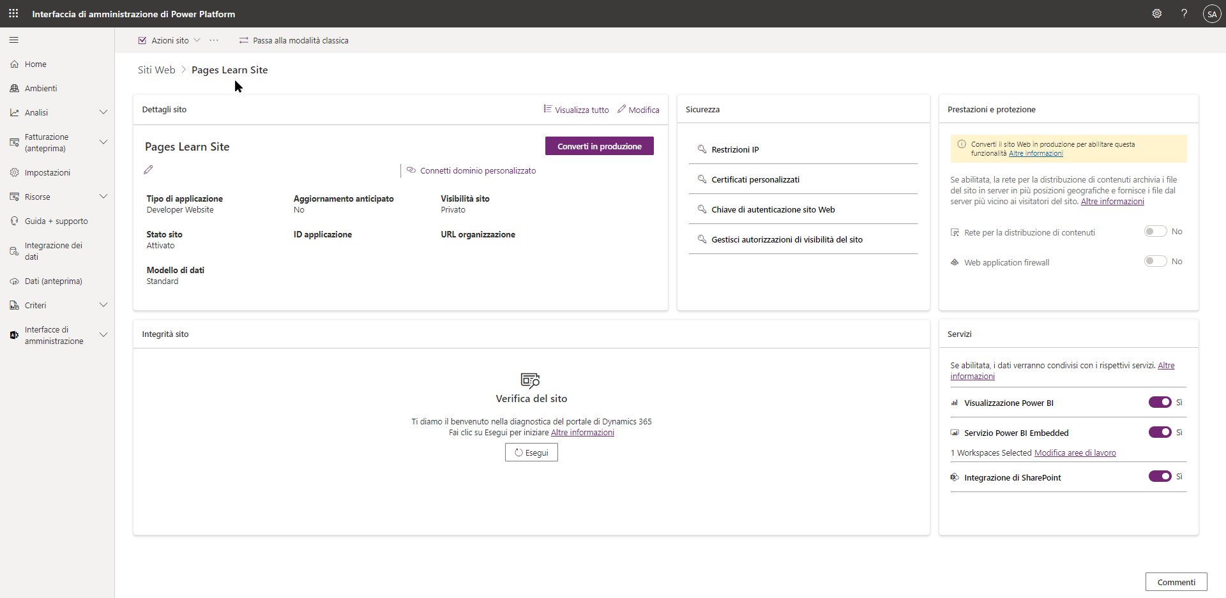This screenshot has width=1226, height=598.
Task: Click the Integrazione dei dati icon
Action: [15, 251]
